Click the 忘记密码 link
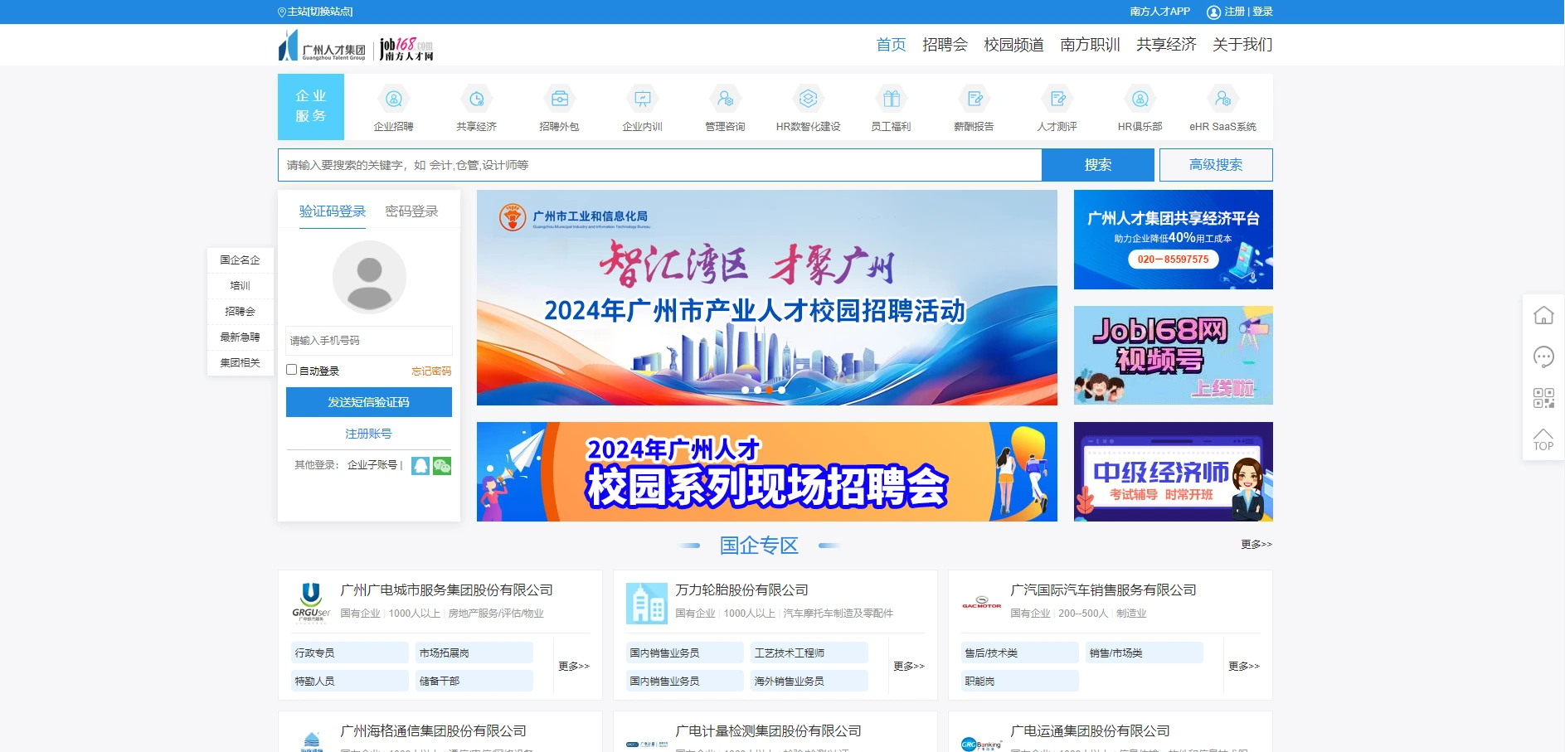The height and width of the screenshot is (752, 1565). (x=431, y=371)
